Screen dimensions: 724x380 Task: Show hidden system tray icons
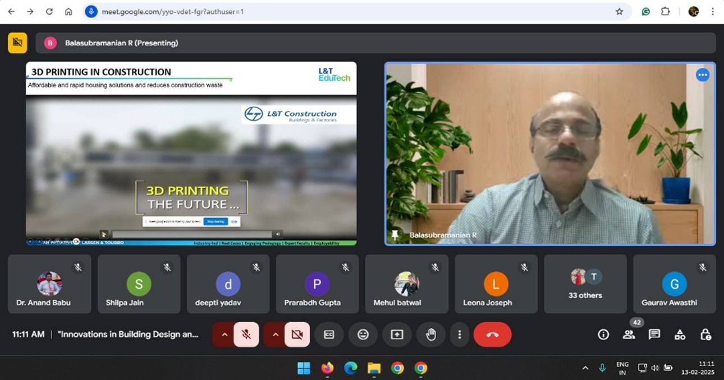(x=585, y=368)
